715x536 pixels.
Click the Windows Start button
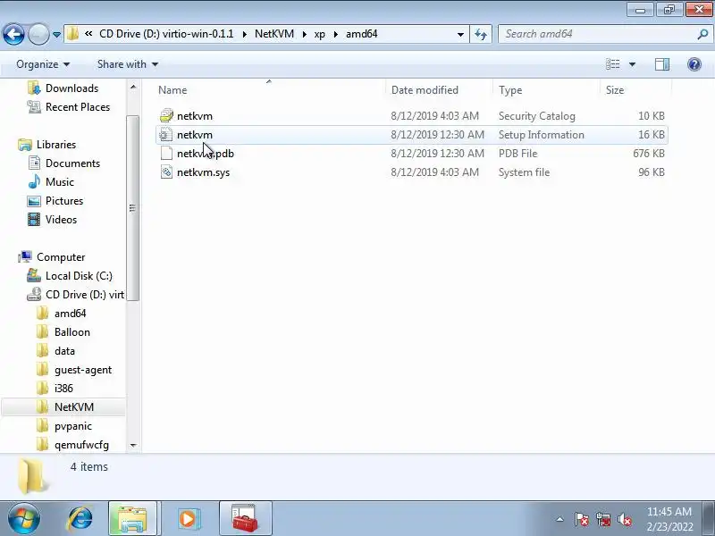click(x=24, y=519)
